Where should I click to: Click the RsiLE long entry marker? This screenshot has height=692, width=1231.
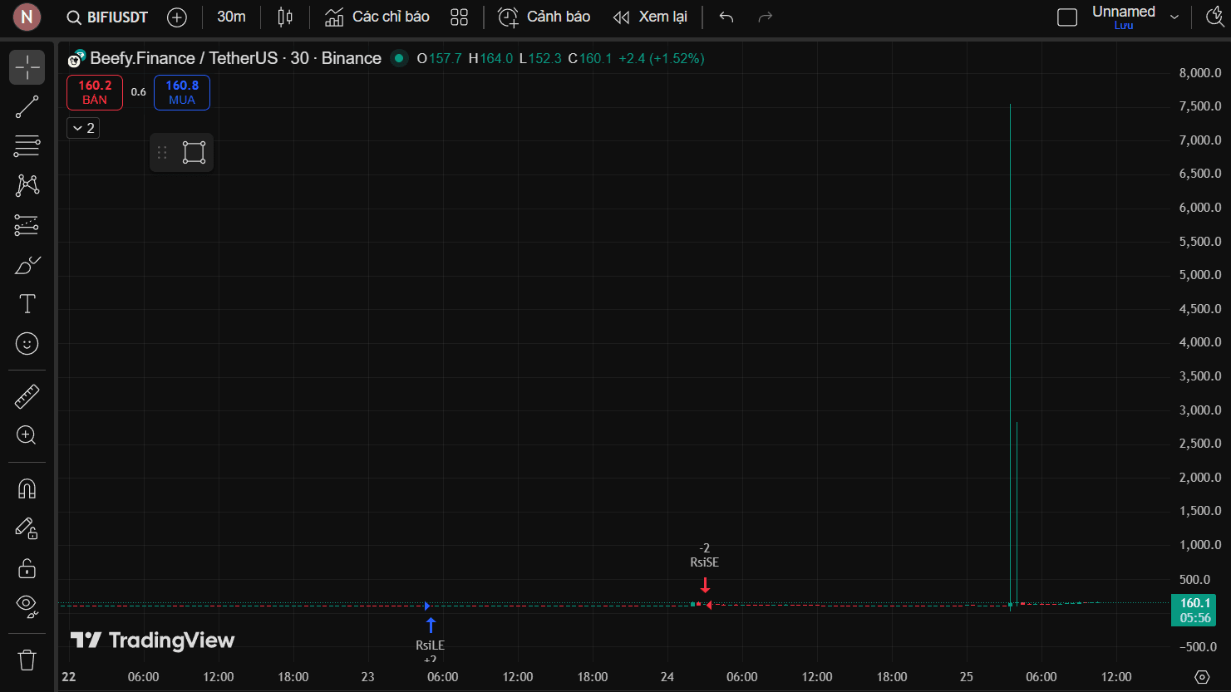click(x=431, y=639)
